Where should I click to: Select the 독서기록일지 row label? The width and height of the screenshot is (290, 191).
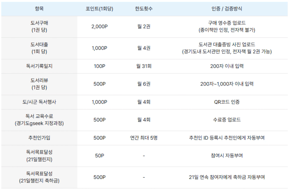click(x=39, y=66)
